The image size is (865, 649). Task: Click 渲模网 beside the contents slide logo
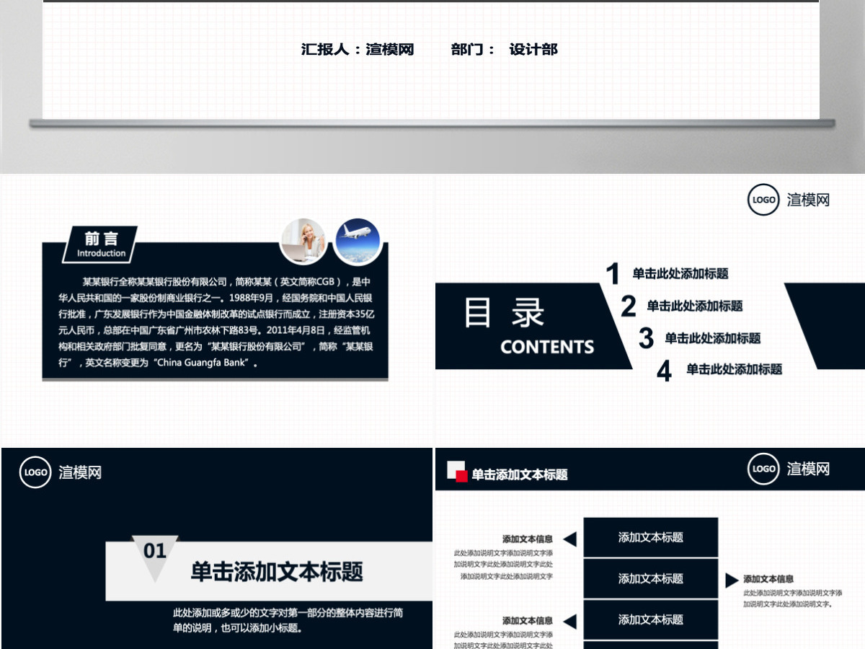(809, 200)
